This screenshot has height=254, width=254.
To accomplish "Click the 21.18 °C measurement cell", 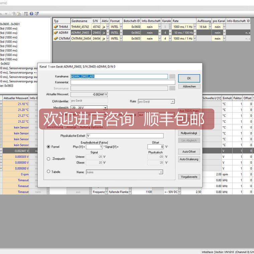I will pos(16,104).
